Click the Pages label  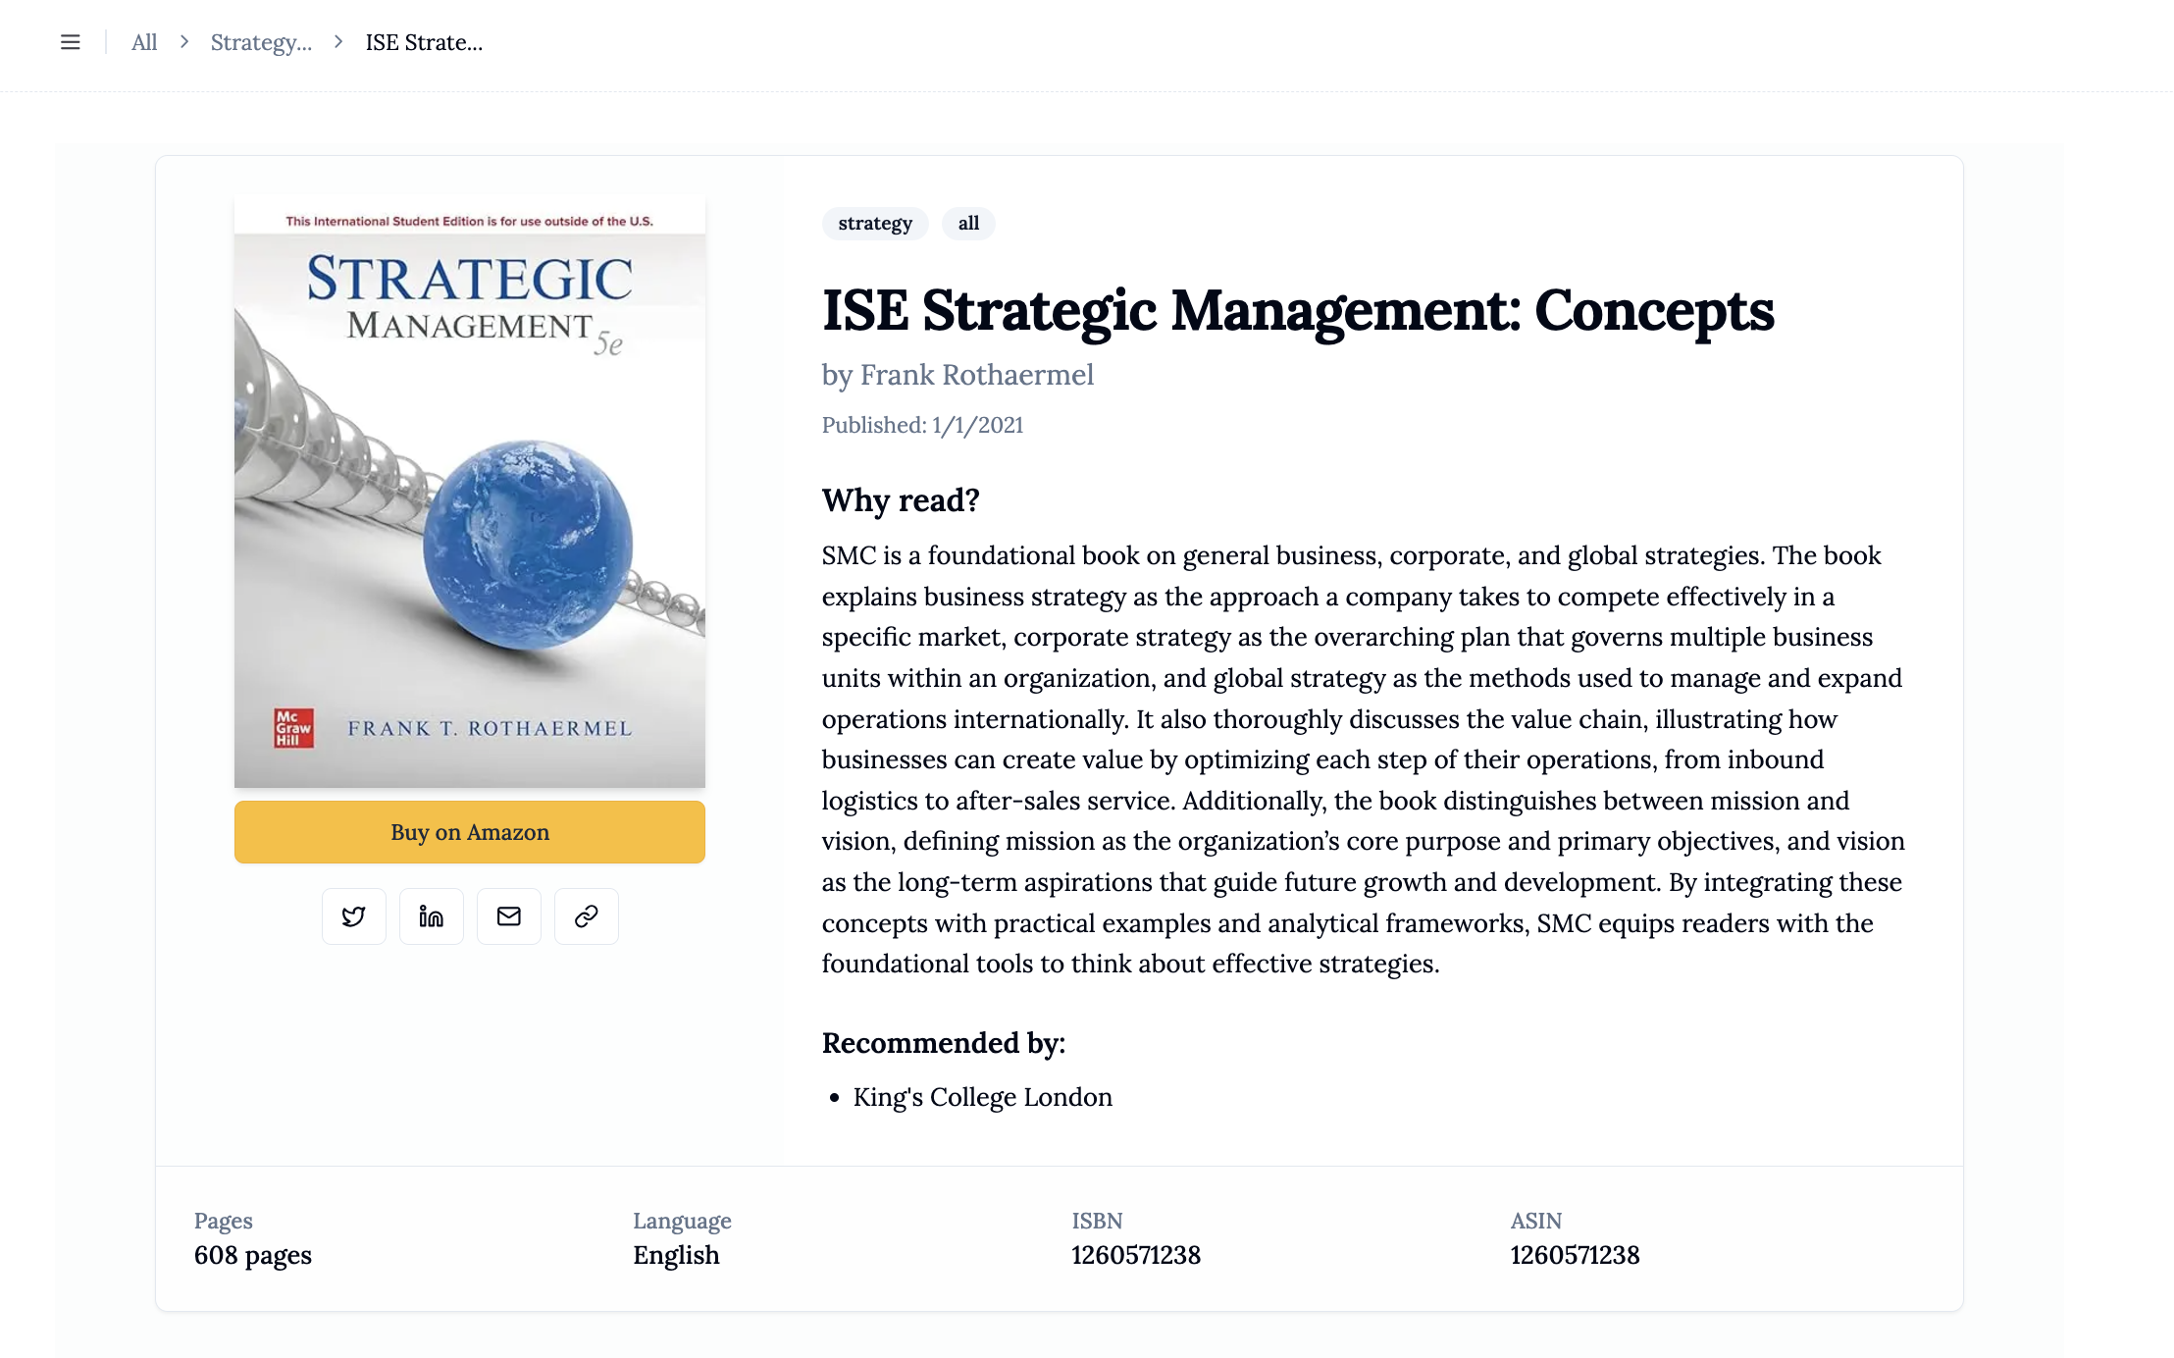(x=224, y=1221)
